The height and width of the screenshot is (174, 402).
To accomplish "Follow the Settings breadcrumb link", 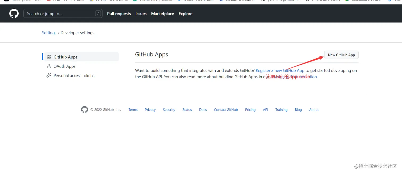I will point(49,33).
